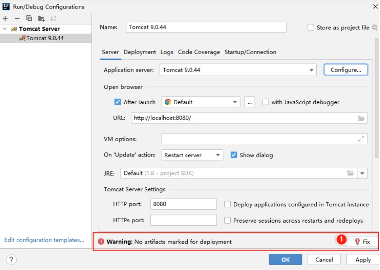This screenshot has width=380, height=270.
Task: Switch to the Deployment tab
Action: pos(140,52)
